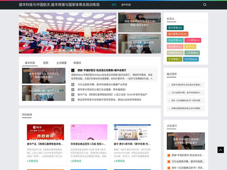Open article 骏丰产品【频谱石墨烯智能床垫】入选工信部

(112, 94)
